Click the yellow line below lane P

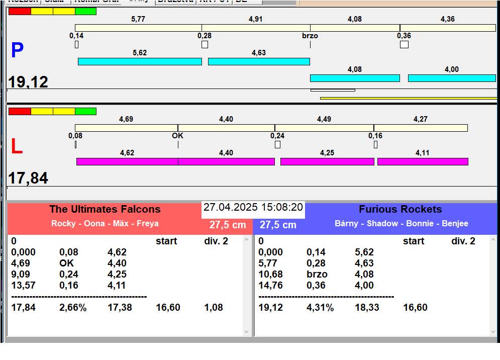[x=409, y=99]
